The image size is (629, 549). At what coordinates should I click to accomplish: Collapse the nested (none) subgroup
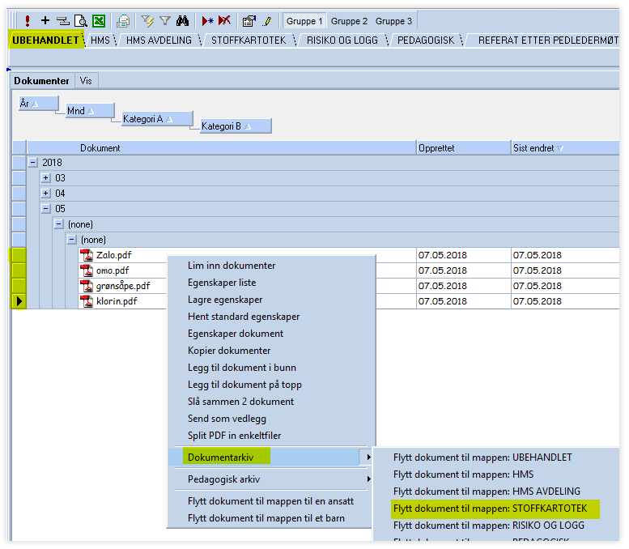[x=72, y=240]
